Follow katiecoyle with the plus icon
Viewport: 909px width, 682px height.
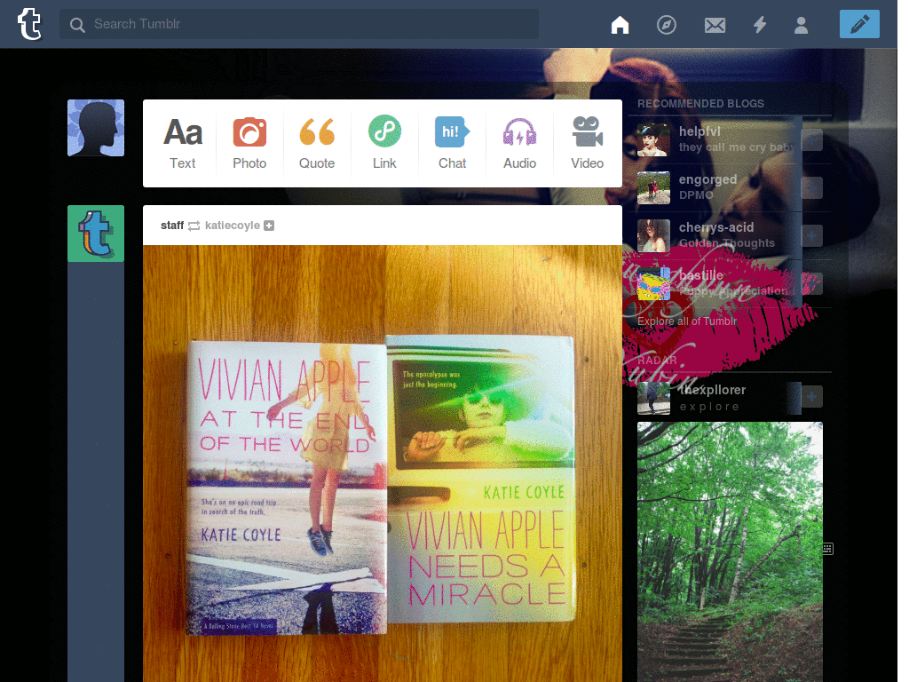click(269, 226)
